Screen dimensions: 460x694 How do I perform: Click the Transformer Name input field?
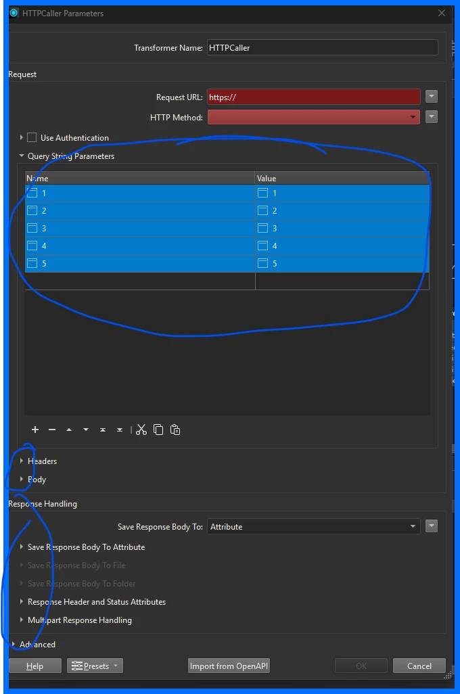click(322, 48)
